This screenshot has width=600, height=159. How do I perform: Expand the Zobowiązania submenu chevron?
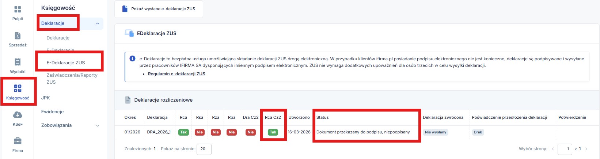[98, 125]
